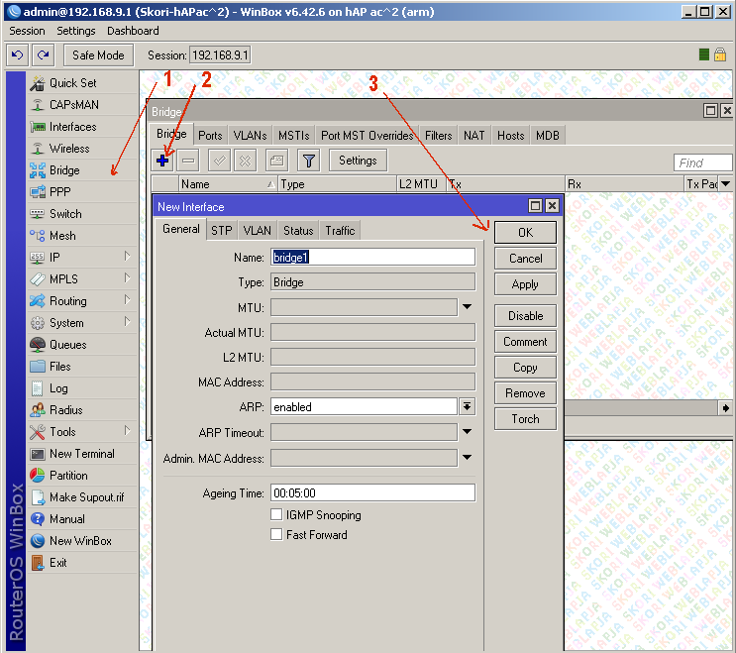
Task: Open Wireless in the sidebar
Action: [x=69, y=149]
